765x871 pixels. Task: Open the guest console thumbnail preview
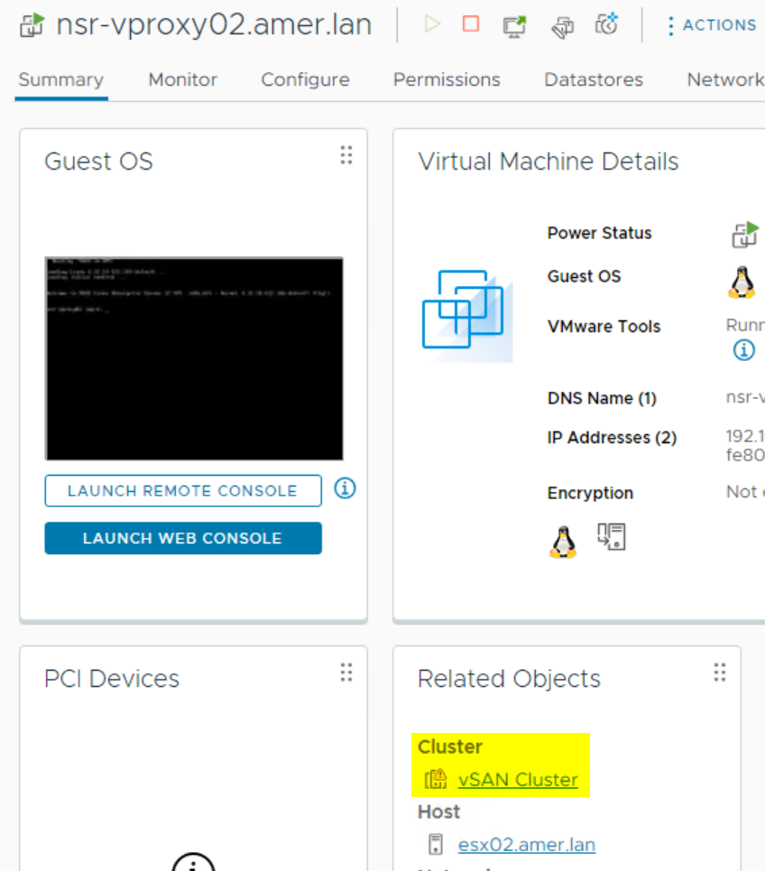click(x=194, y=359)
